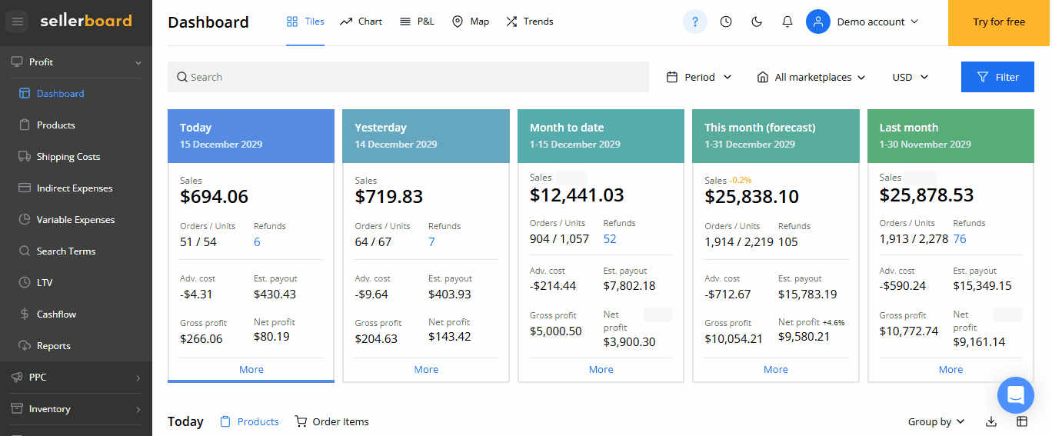Click the blue Filter button
The width and height of the screenshot is (1052, 436).
(x=997, y=77)
